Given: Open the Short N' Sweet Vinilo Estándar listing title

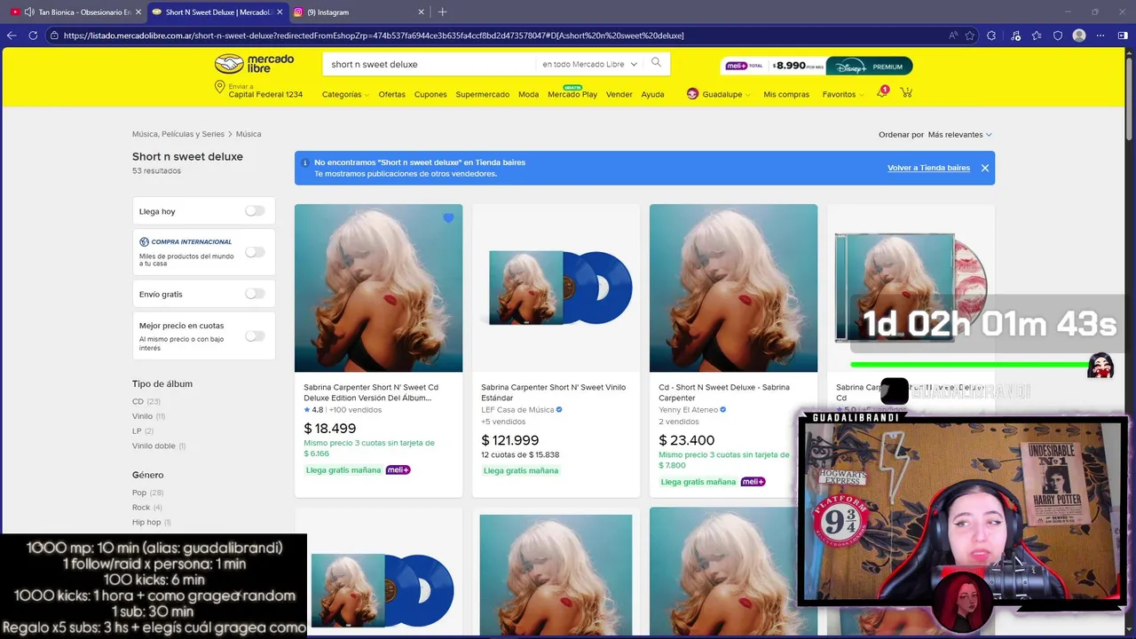Looking at the screenshot, I should click(553, 392).
